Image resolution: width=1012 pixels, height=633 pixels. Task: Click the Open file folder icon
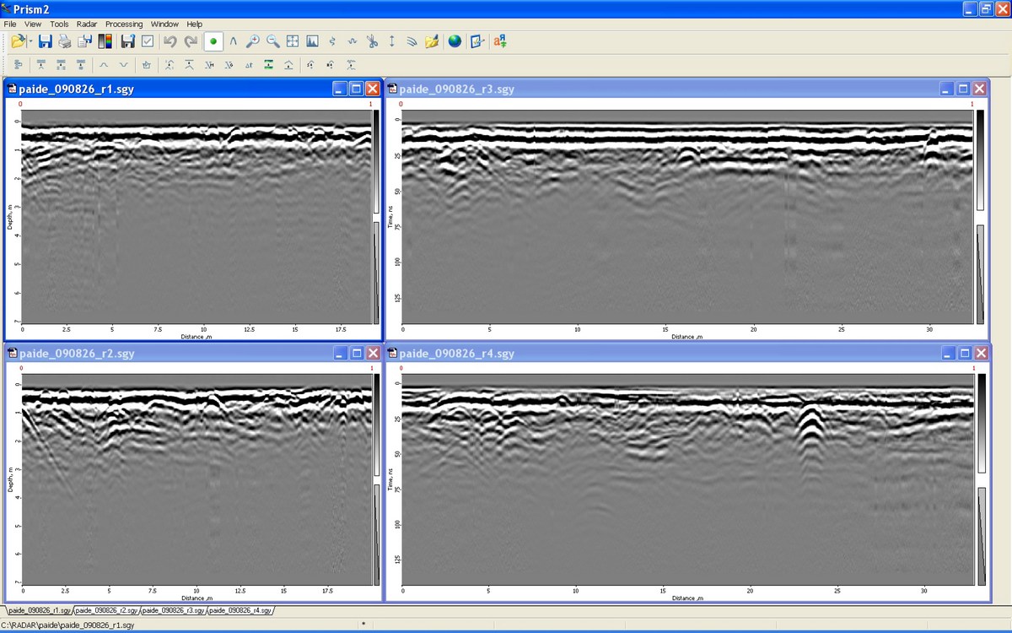click(18, 41)
